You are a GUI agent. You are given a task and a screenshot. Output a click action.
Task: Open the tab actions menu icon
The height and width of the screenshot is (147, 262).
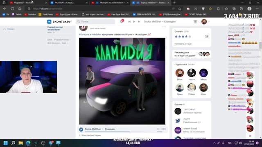click(4, 3)
